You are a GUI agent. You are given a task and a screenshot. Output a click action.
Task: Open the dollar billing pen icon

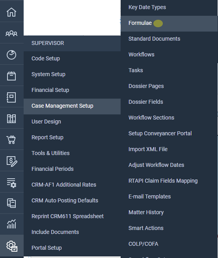click(12, 161)
